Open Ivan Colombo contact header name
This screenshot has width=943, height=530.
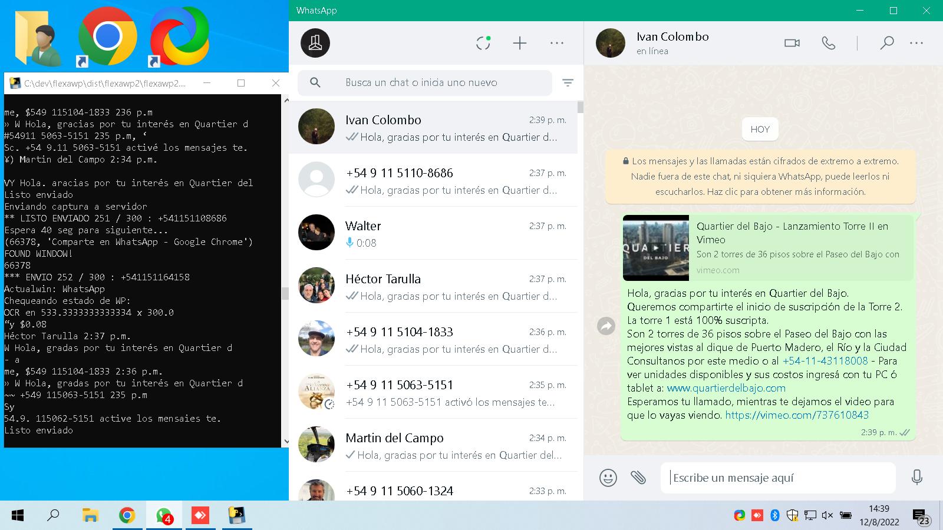pyautogui.click(x=672, y=37)
